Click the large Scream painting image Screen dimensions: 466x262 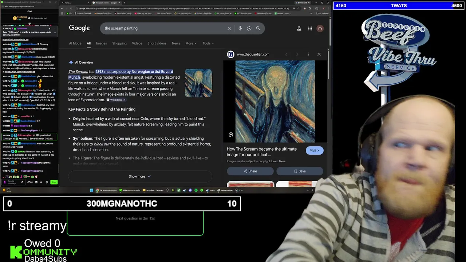(x=275, y=102)
